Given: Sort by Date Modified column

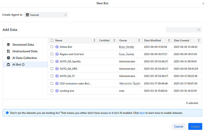Looking at the screenshot, I should pos(168,41).
